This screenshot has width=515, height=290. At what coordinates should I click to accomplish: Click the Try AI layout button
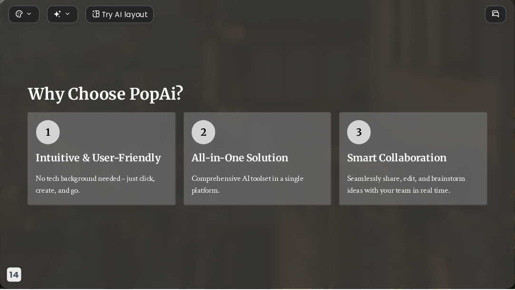coord(119,14)
